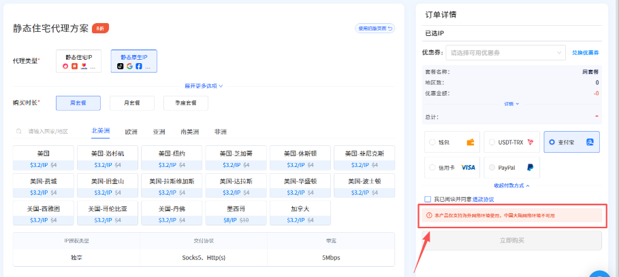Select the 静态原生IP proxy type label
Screen dimensions: 619x277
tap(134, 58)
